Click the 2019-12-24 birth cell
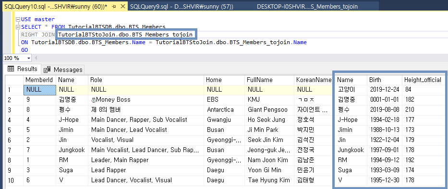 [384, 90]
